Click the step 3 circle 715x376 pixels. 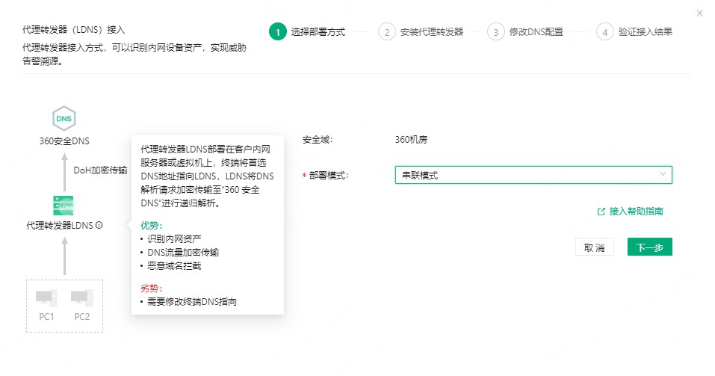[495, 32]
